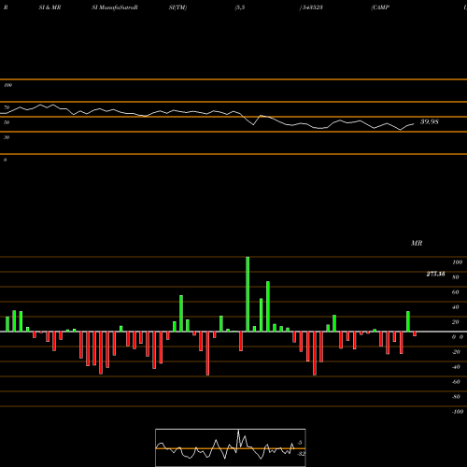Image resolution: width=467 pixels, height=467 pixels.
Task: Click the 543523 header text
Action: pos(312,7)
